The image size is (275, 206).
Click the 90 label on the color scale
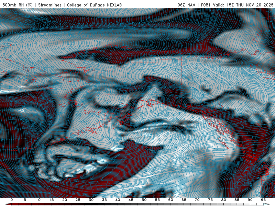[250, 200]
